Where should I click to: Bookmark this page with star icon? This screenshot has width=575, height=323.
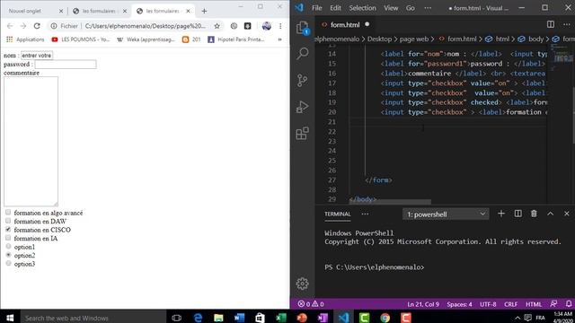[x=217, y=26]
